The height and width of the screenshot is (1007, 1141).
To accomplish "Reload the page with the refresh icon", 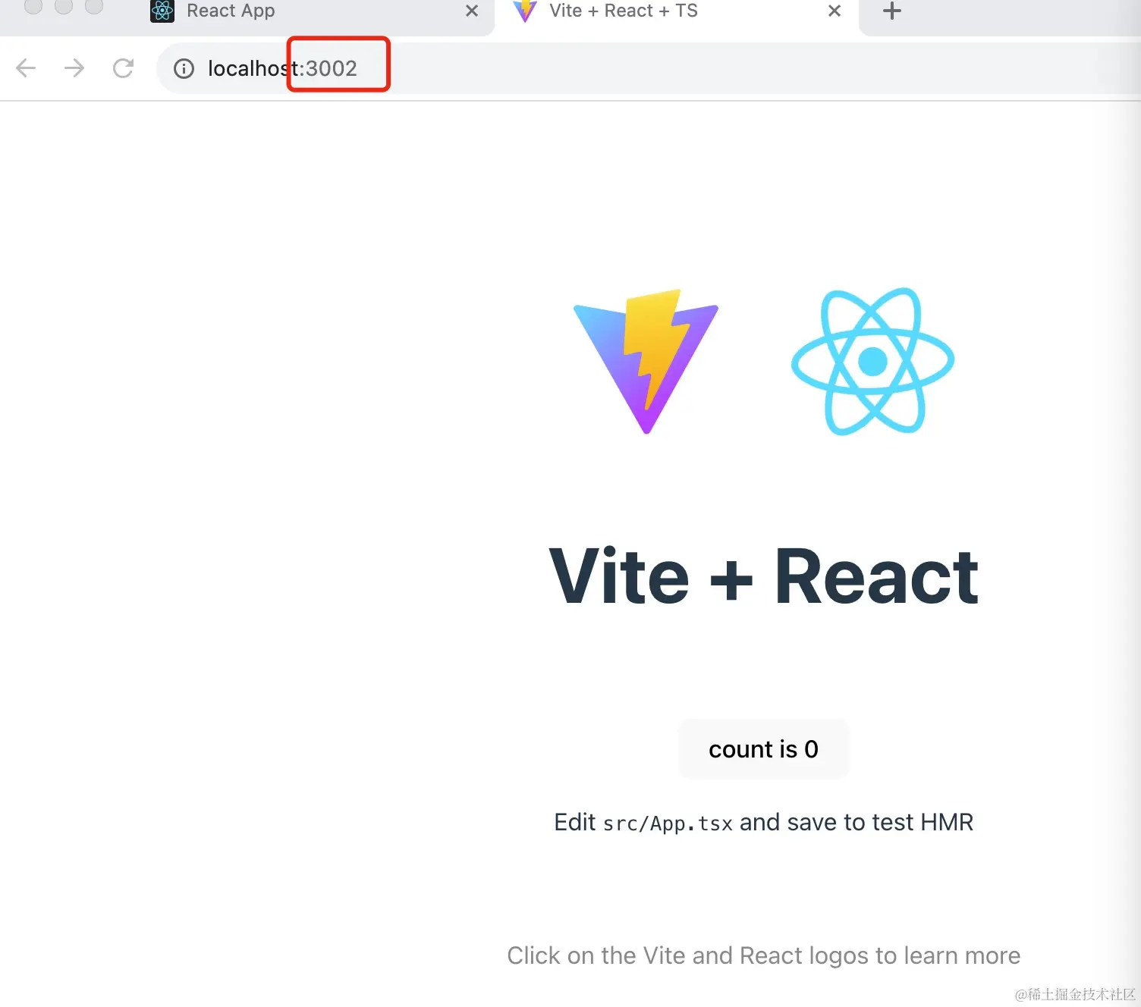I will [x=123, y=68].
